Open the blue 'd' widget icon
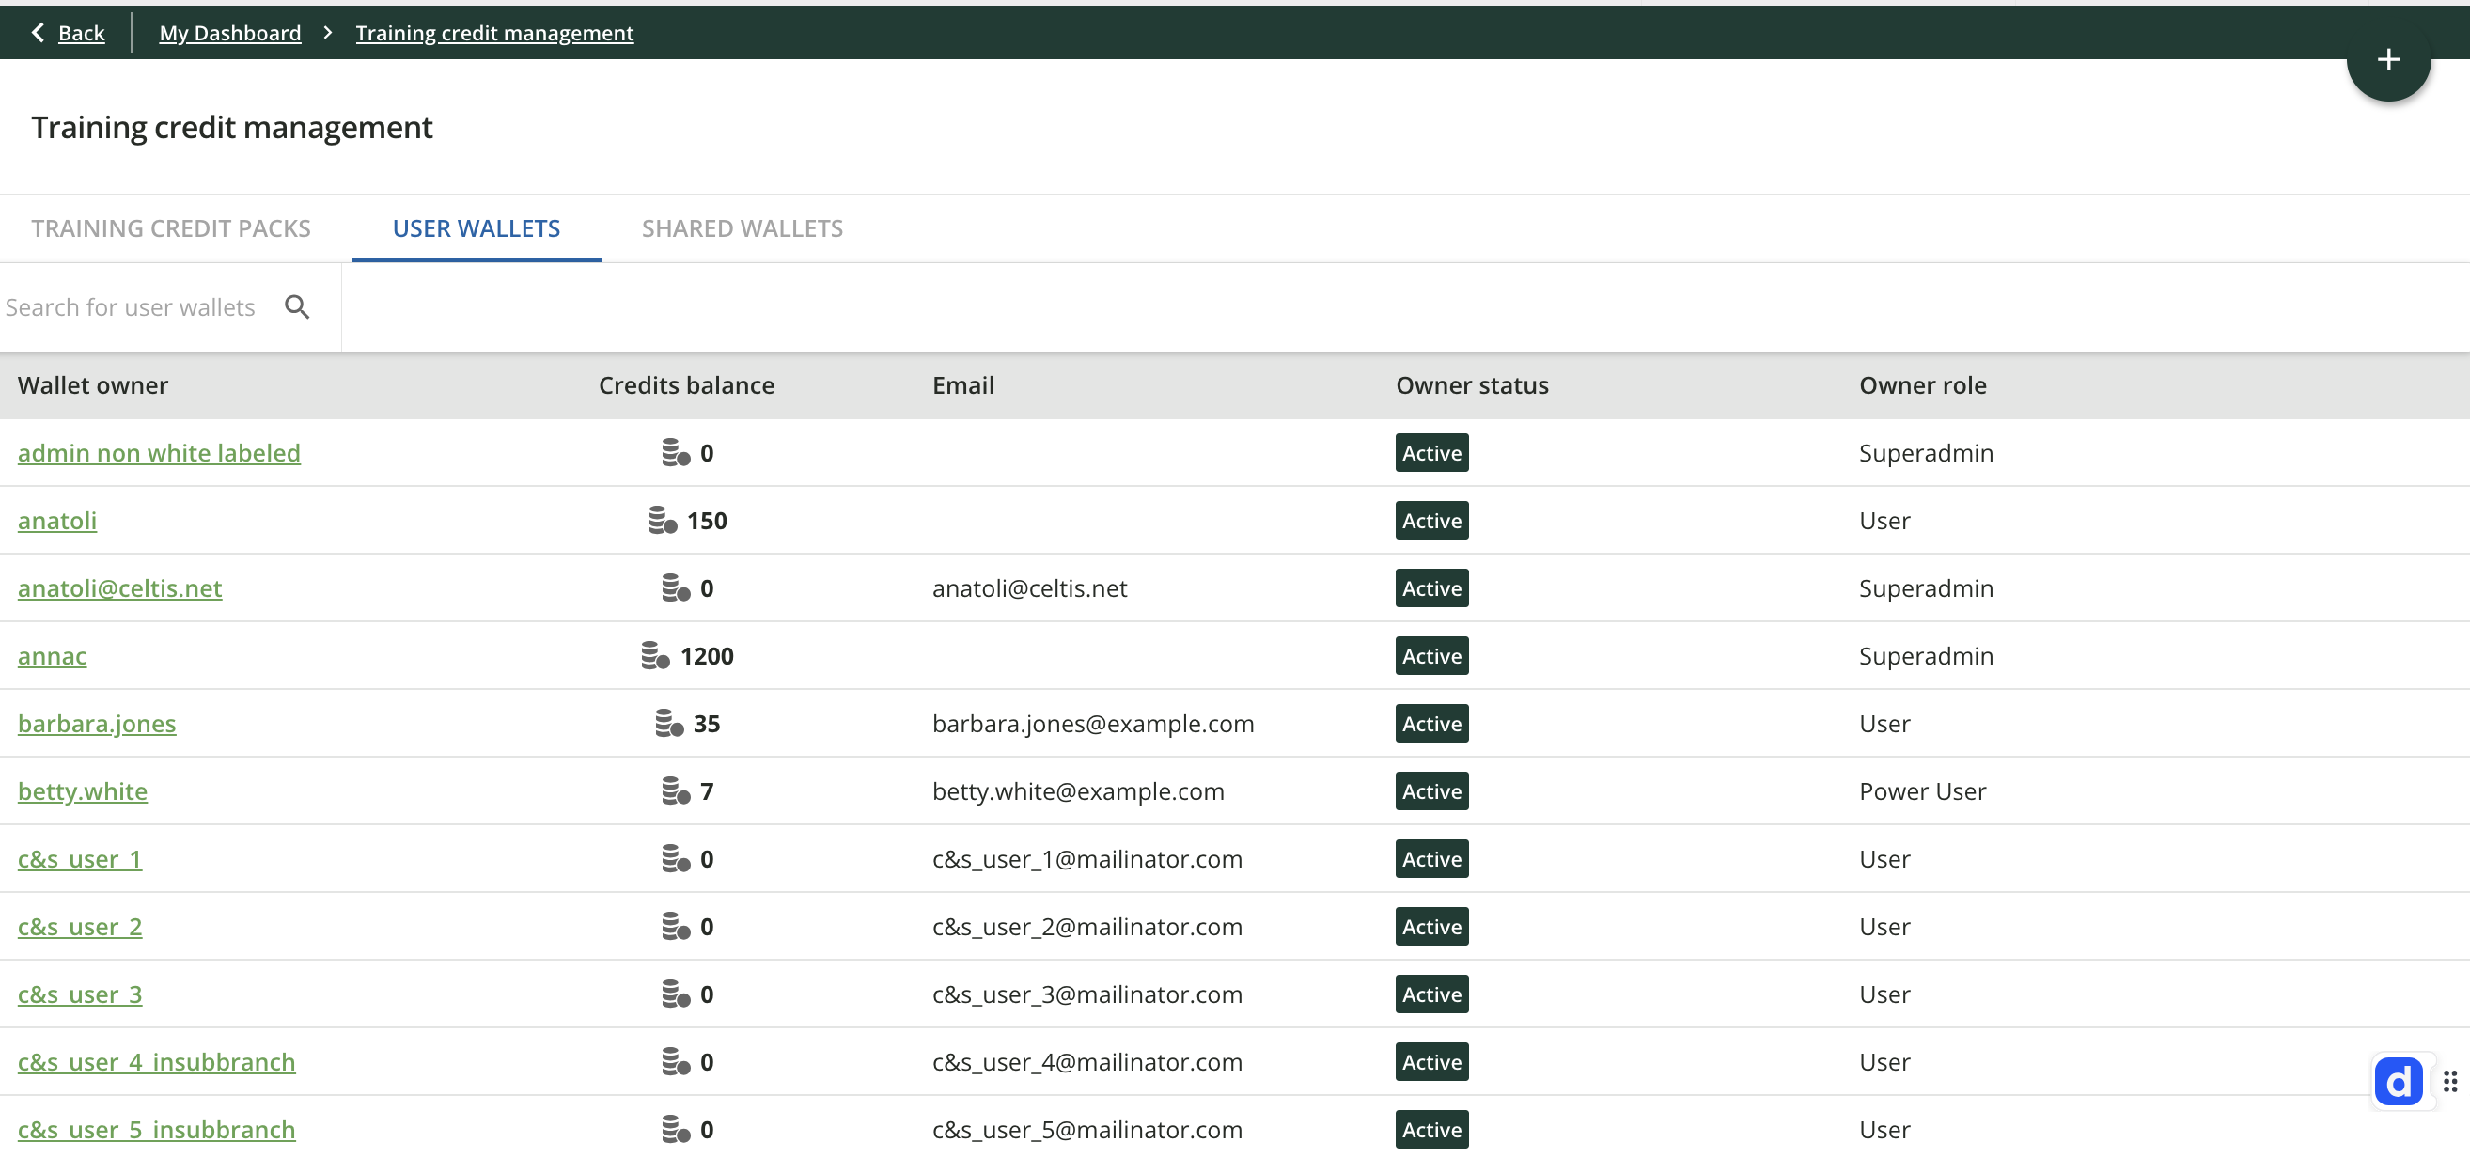Image resolution: width=2470 pixels, height=1158 pixels. [x=2398, y=1082]
